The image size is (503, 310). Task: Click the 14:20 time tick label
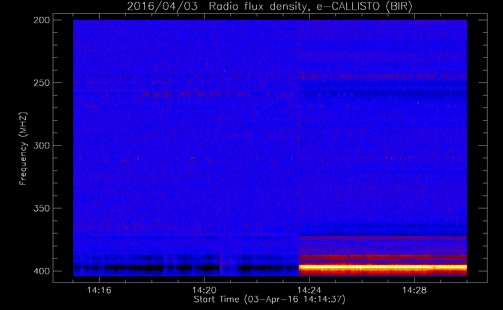click(204, 290)
